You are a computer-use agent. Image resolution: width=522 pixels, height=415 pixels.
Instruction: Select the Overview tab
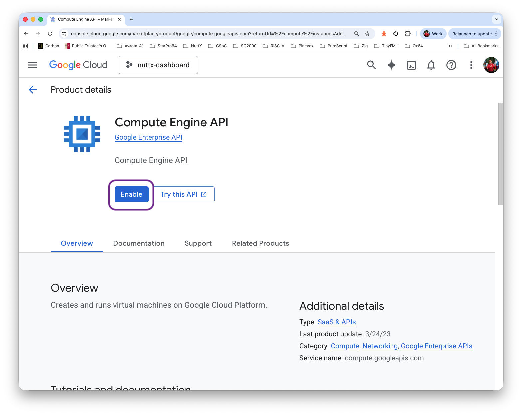click(x=77, y=243)
